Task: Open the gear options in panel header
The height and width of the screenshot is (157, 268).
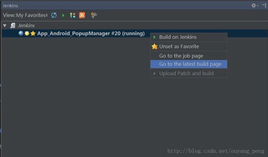Action: point(254,5)
